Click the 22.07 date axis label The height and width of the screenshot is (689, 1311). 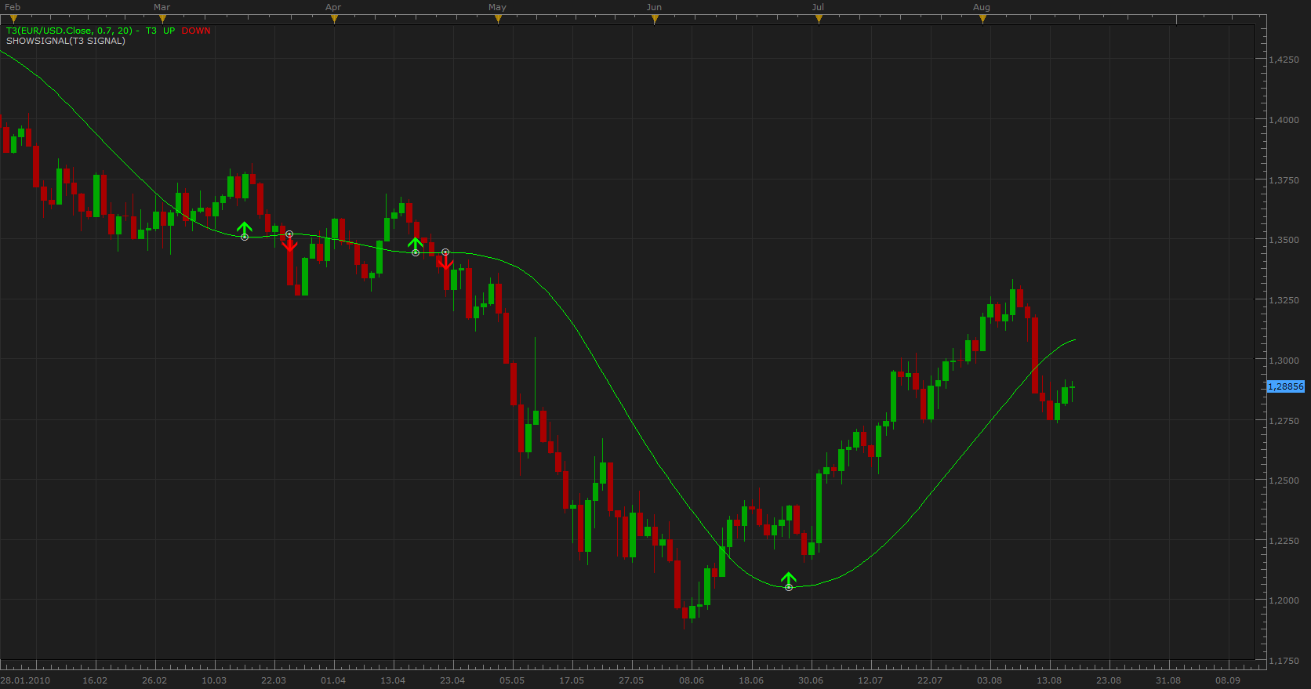pos(930,680)
